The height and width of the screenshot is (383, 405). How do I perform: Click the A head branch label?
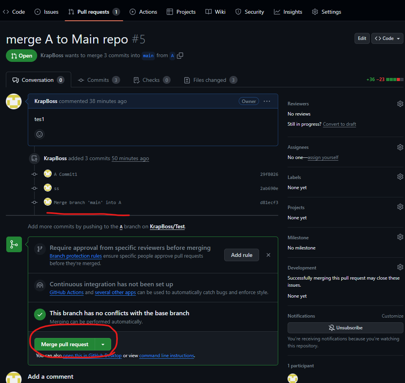point(172,56)
